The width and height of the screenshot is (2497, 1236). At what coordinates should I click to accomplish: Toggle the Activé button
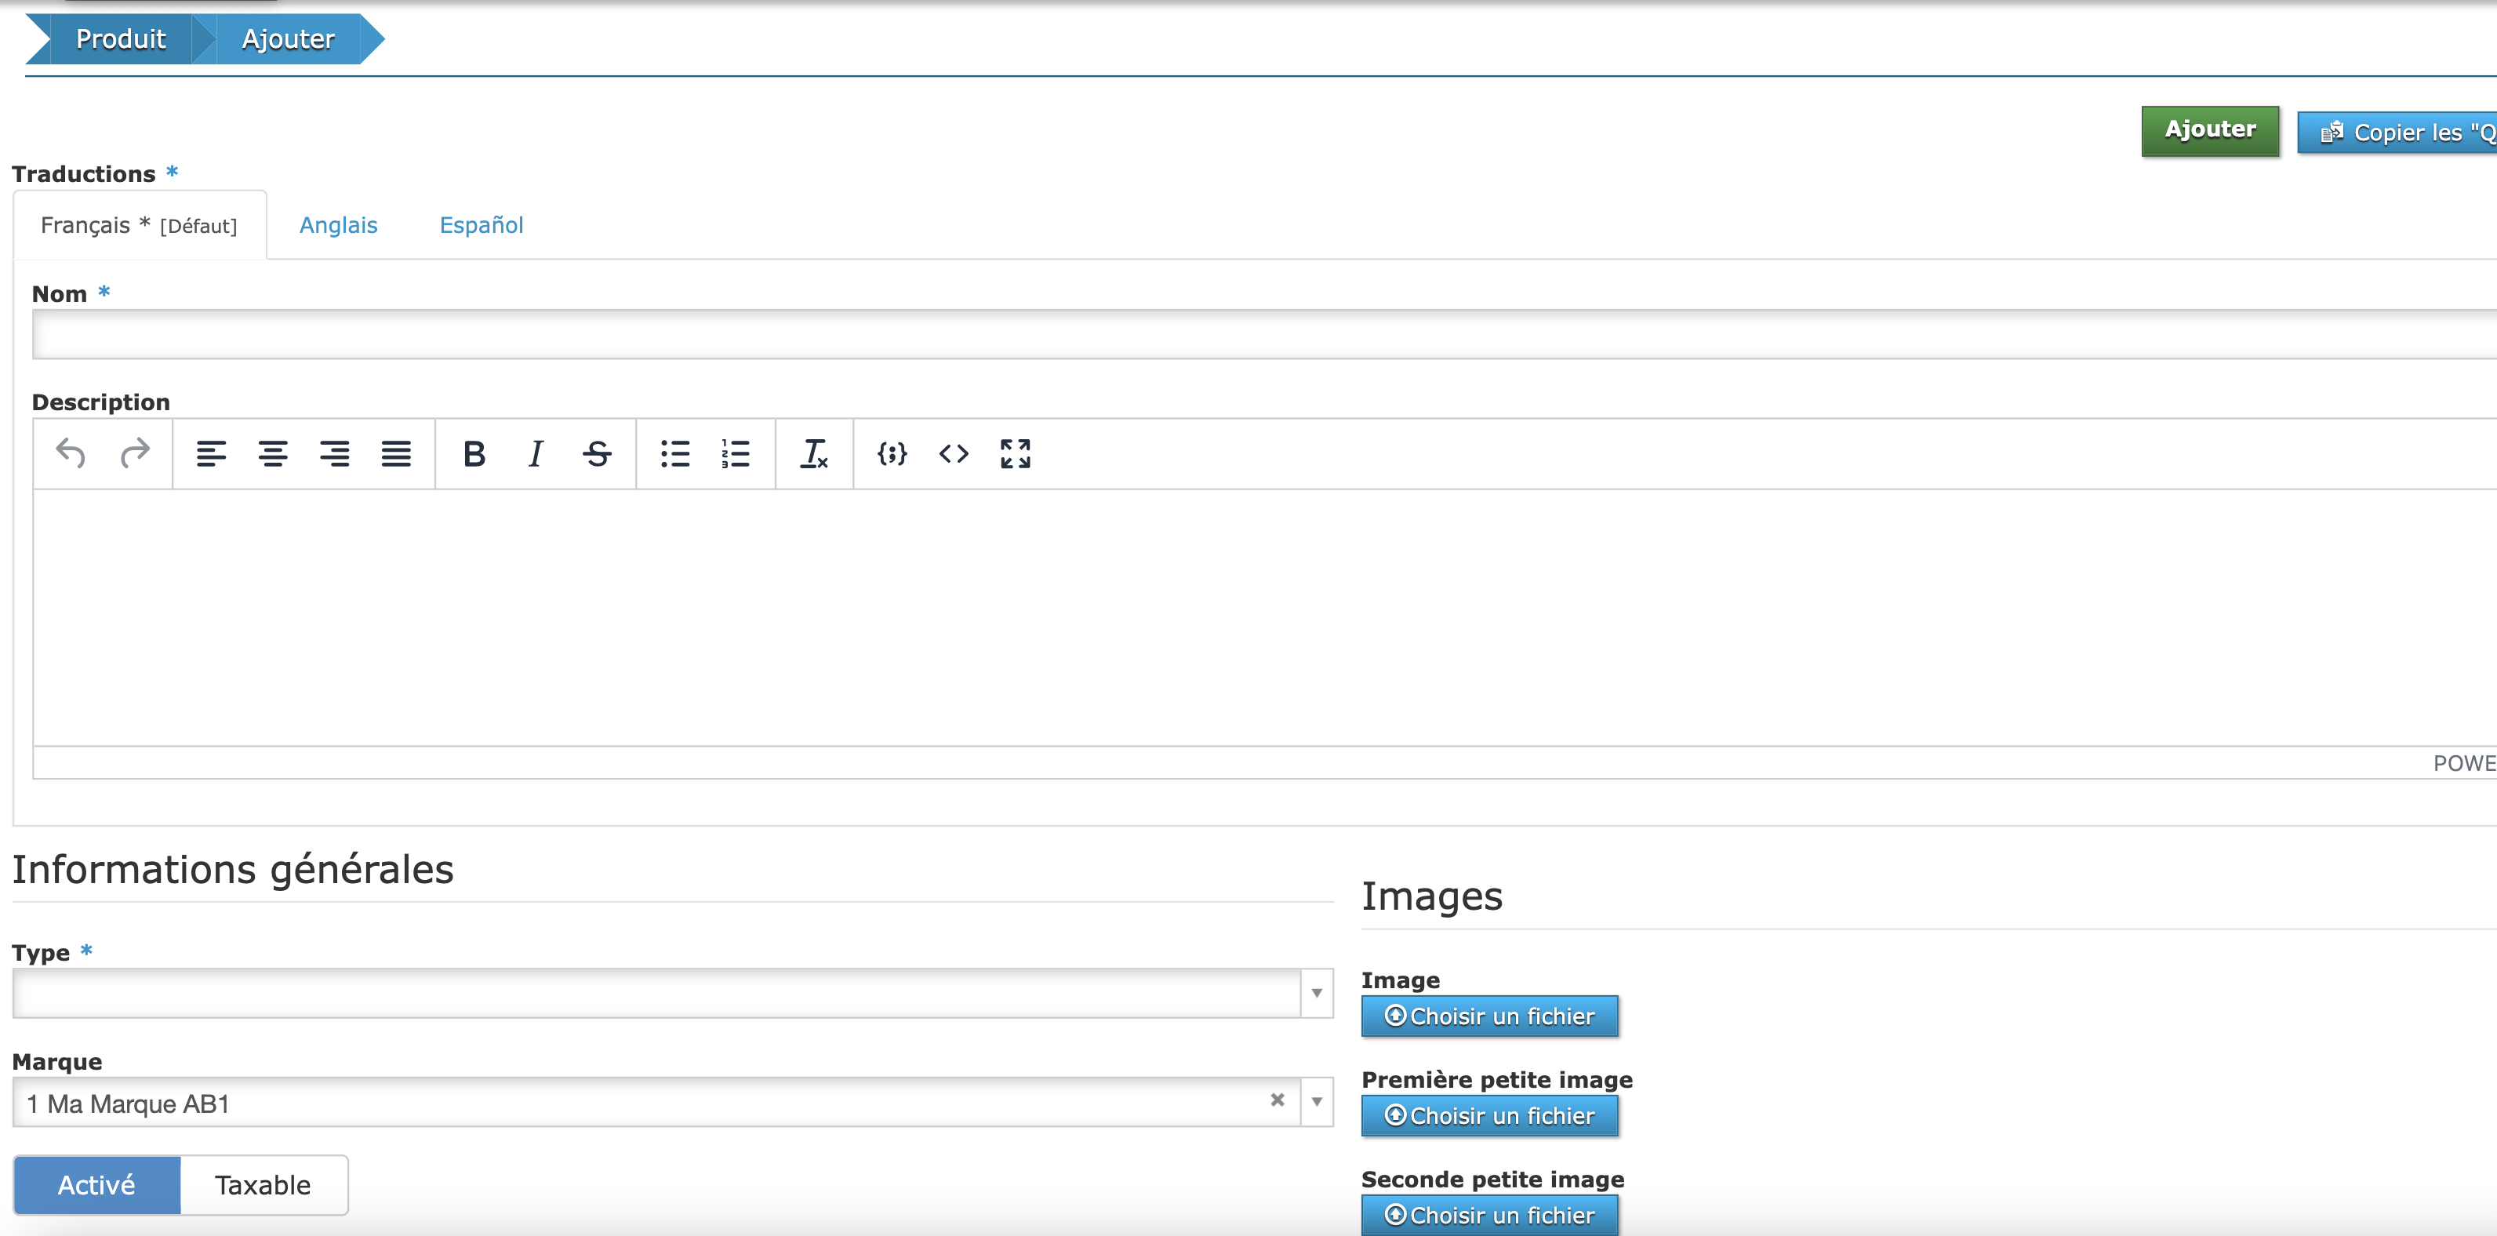97,1184
